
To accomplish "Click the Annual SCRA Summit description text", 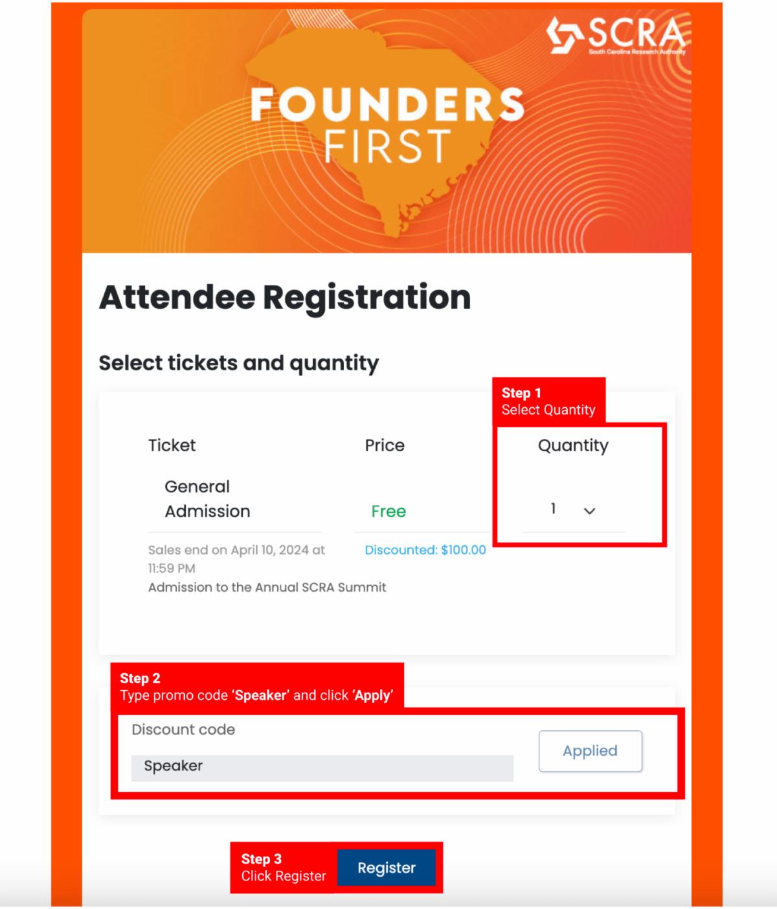I will [267, 587].
